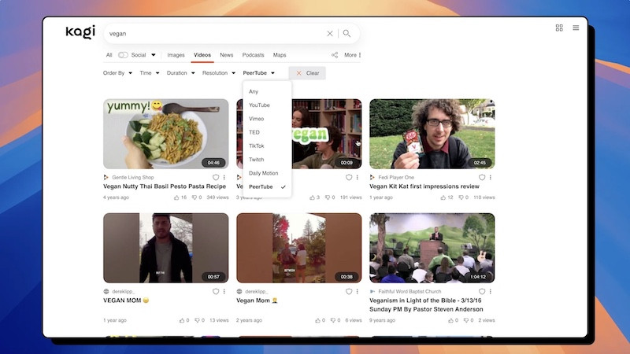The width and height of the screenshot is (630, 354).
Task: Click the Kagi logo
Action: (x=80, y=32)
